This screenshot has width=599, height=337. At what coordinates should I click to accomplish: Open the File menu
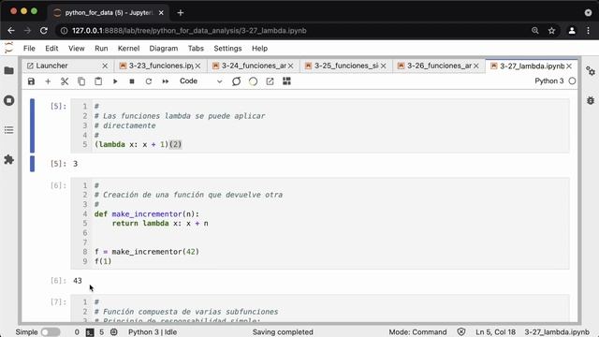tap(29, 49)
